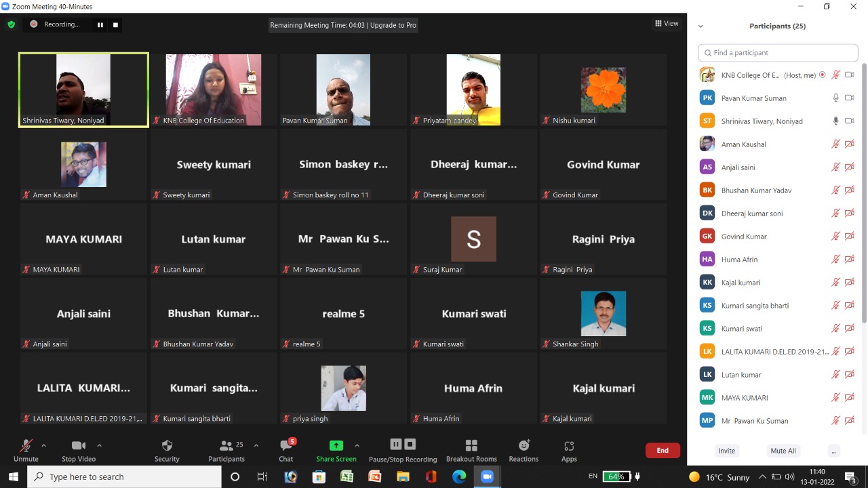868x488 pixels.
Task: Select Bhushan Kumar Yadav in participants list
Action: point(778,190)
